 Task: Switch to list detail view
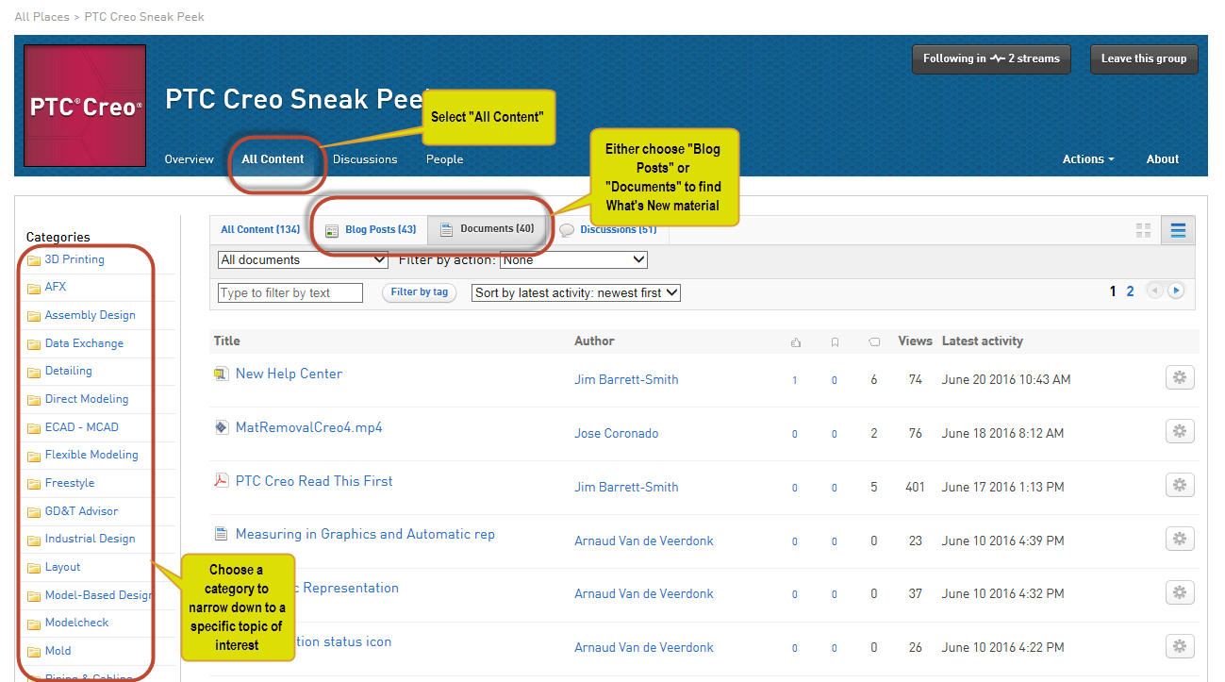pos(1178,230)
